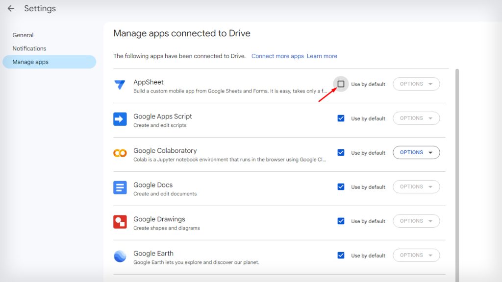Uncheck Use by default for Google Docs

tap(341, 187)
